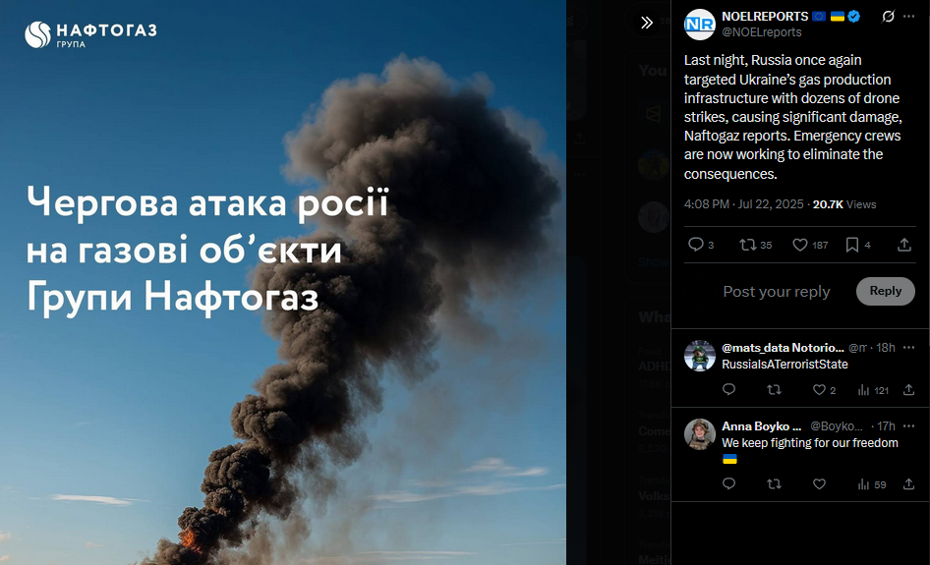Screen dimensions: 930x565
Task: Click the Naftogaz smoke image
Action: pyautogui.click(x=283, y=283)
